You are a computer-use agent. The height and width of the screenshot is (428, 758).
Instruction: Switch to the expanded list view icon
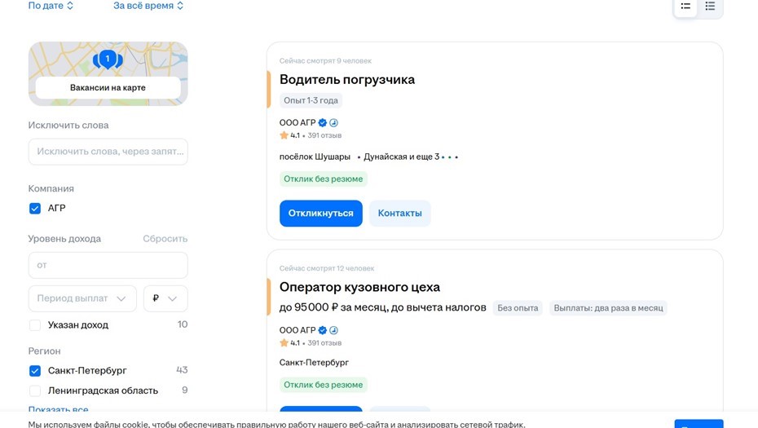(685, 7)
